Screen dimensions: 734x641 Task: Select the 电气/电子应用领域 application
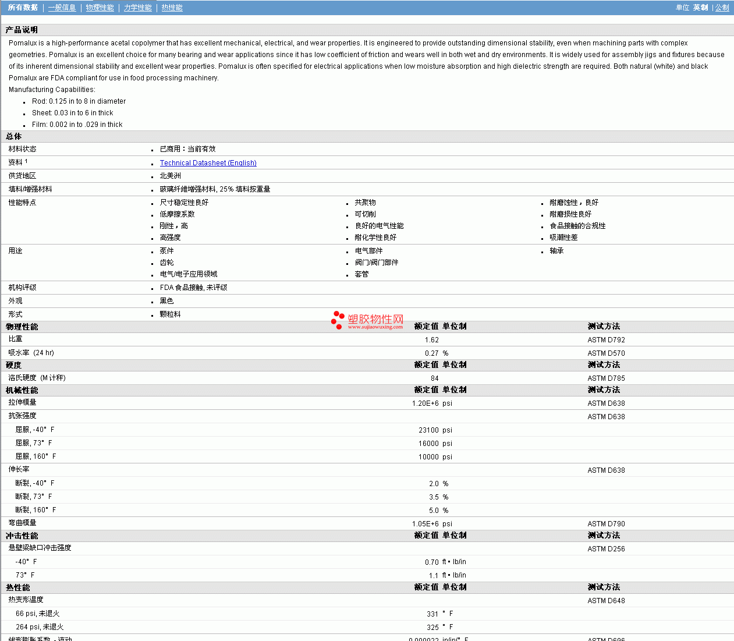189,274
